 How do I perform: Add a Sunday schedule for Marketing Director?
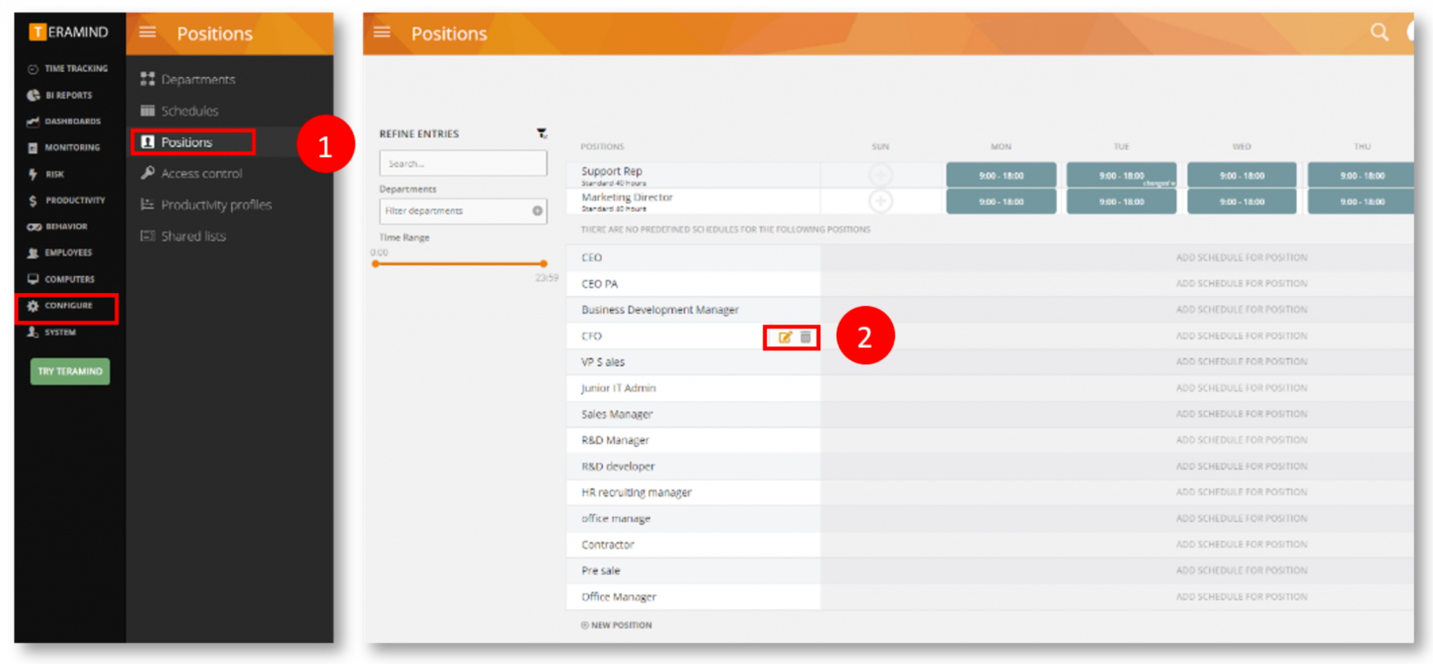coord(880,201)
